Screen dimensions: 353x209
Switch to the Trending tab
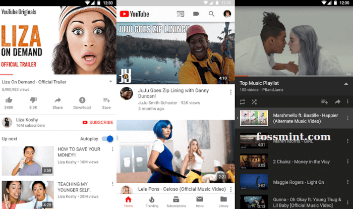click(x=152, y=202)
